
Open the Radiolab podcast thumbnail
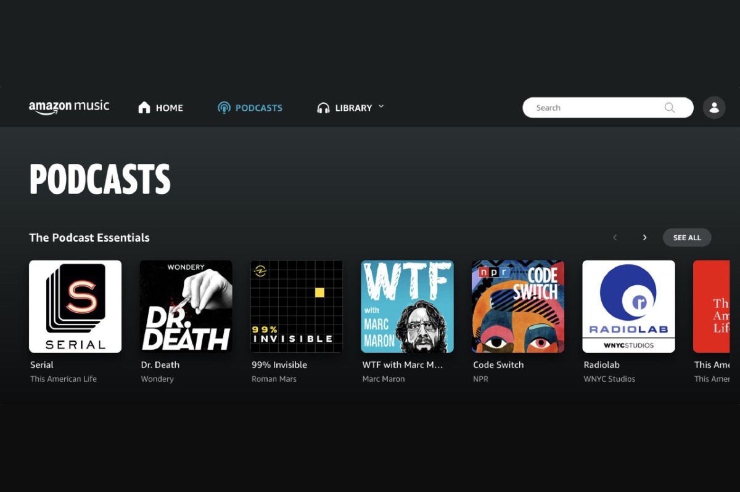(628, 307)
